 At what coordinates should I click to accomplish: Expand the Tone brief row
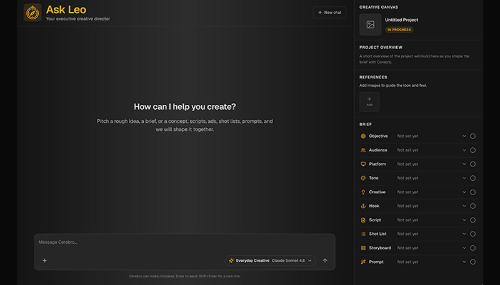click(464, 178)
